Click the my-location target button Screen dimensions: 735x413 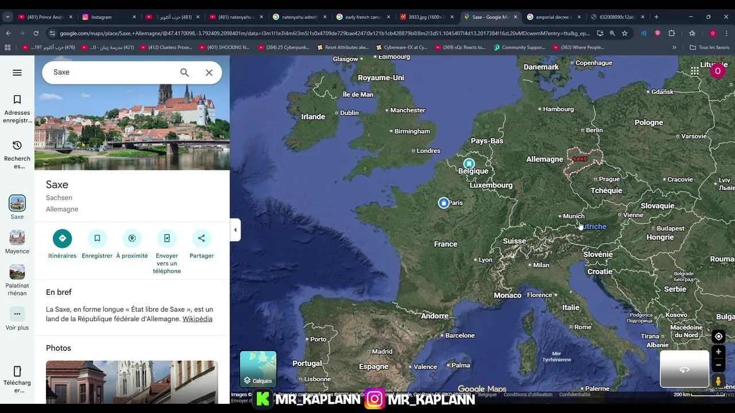click(x=718, y=336)
